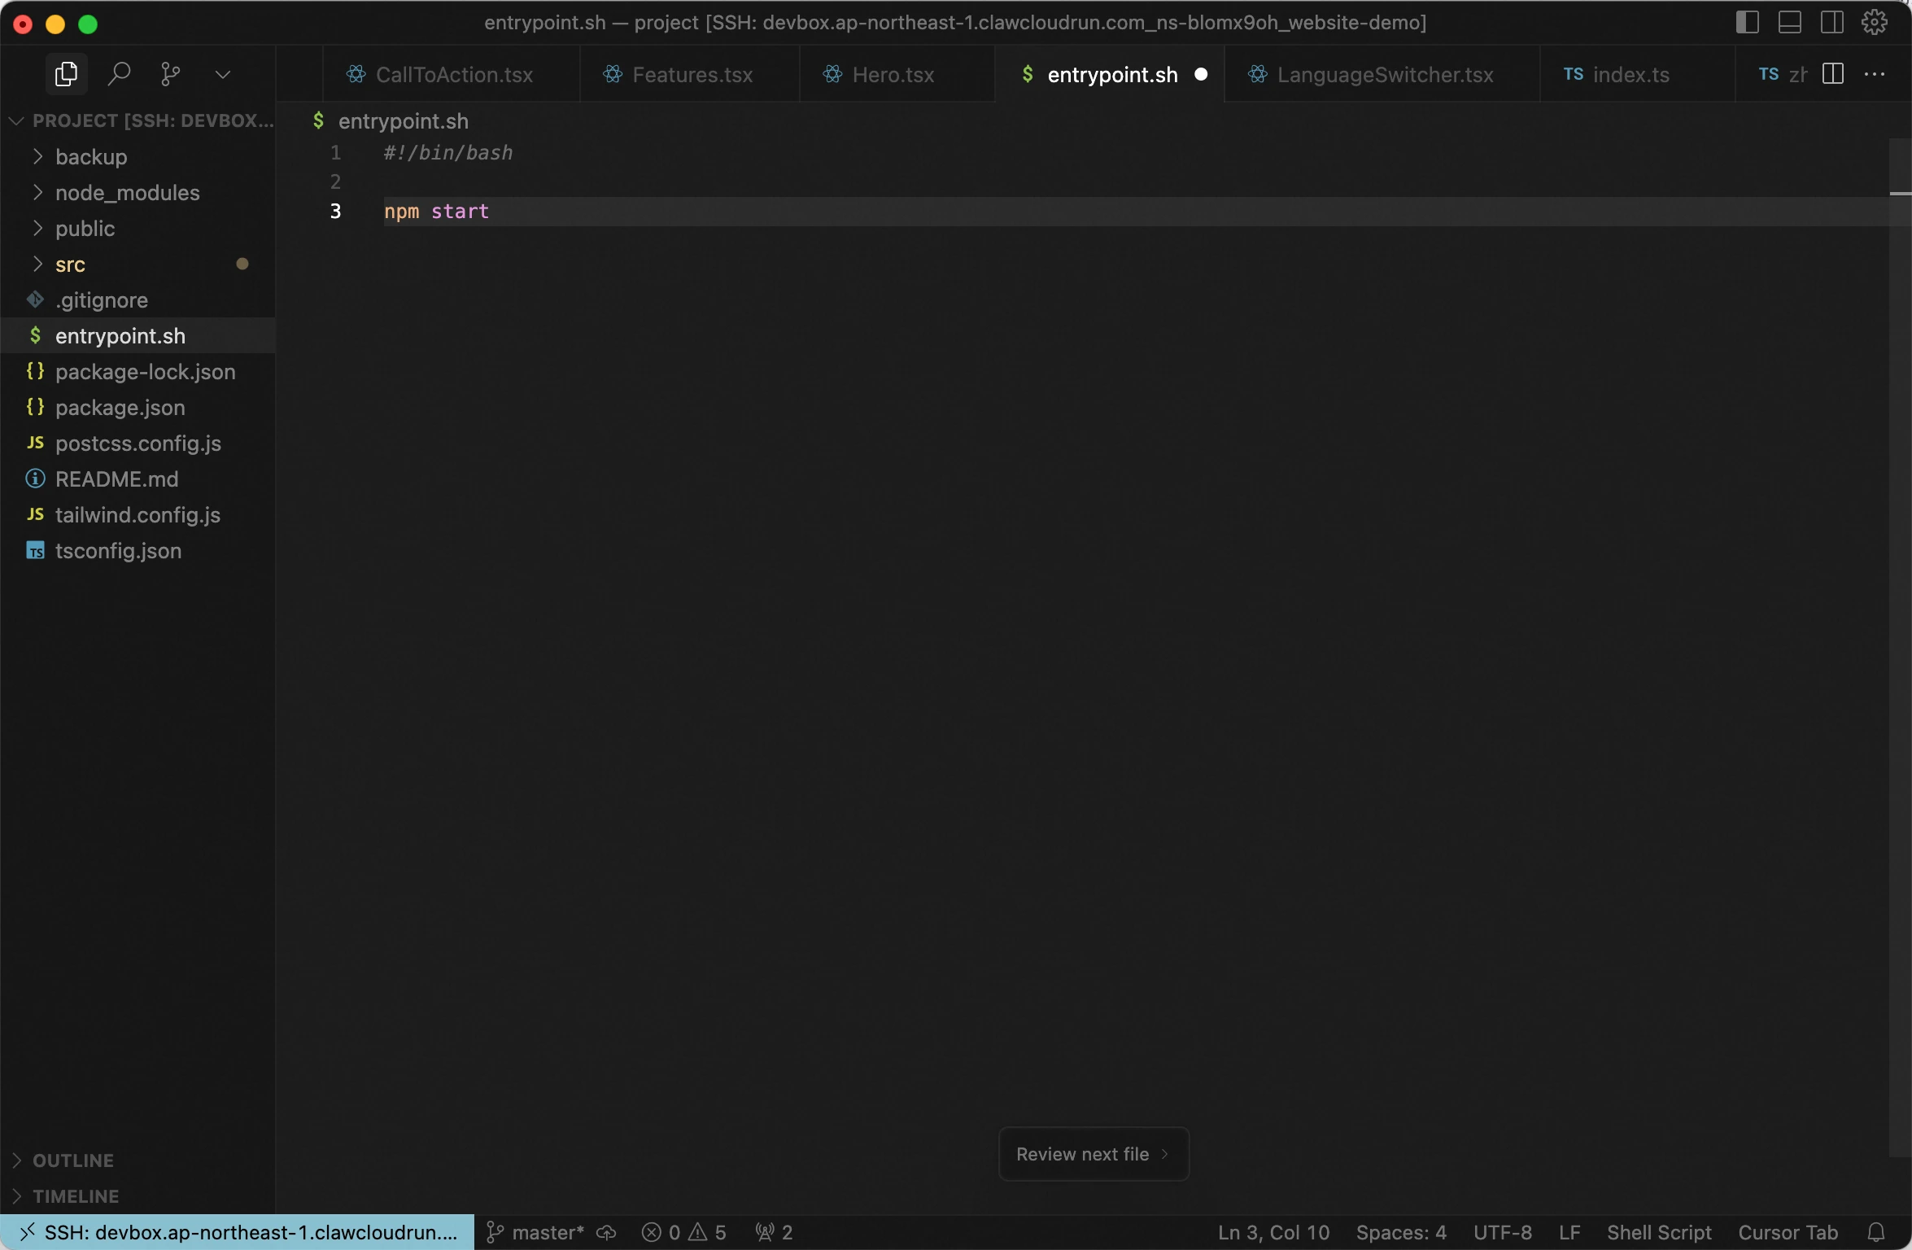The height and width of the screenshot is (1250, 1912).
Task: Switch to index.ts tab
Action: [x=1637, y=74]
